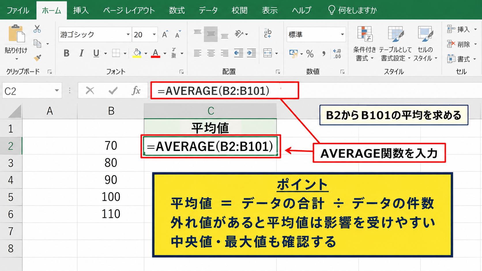Select the Format Painter brush icon
The image size is (482, 271).
(x=37, y=58)
